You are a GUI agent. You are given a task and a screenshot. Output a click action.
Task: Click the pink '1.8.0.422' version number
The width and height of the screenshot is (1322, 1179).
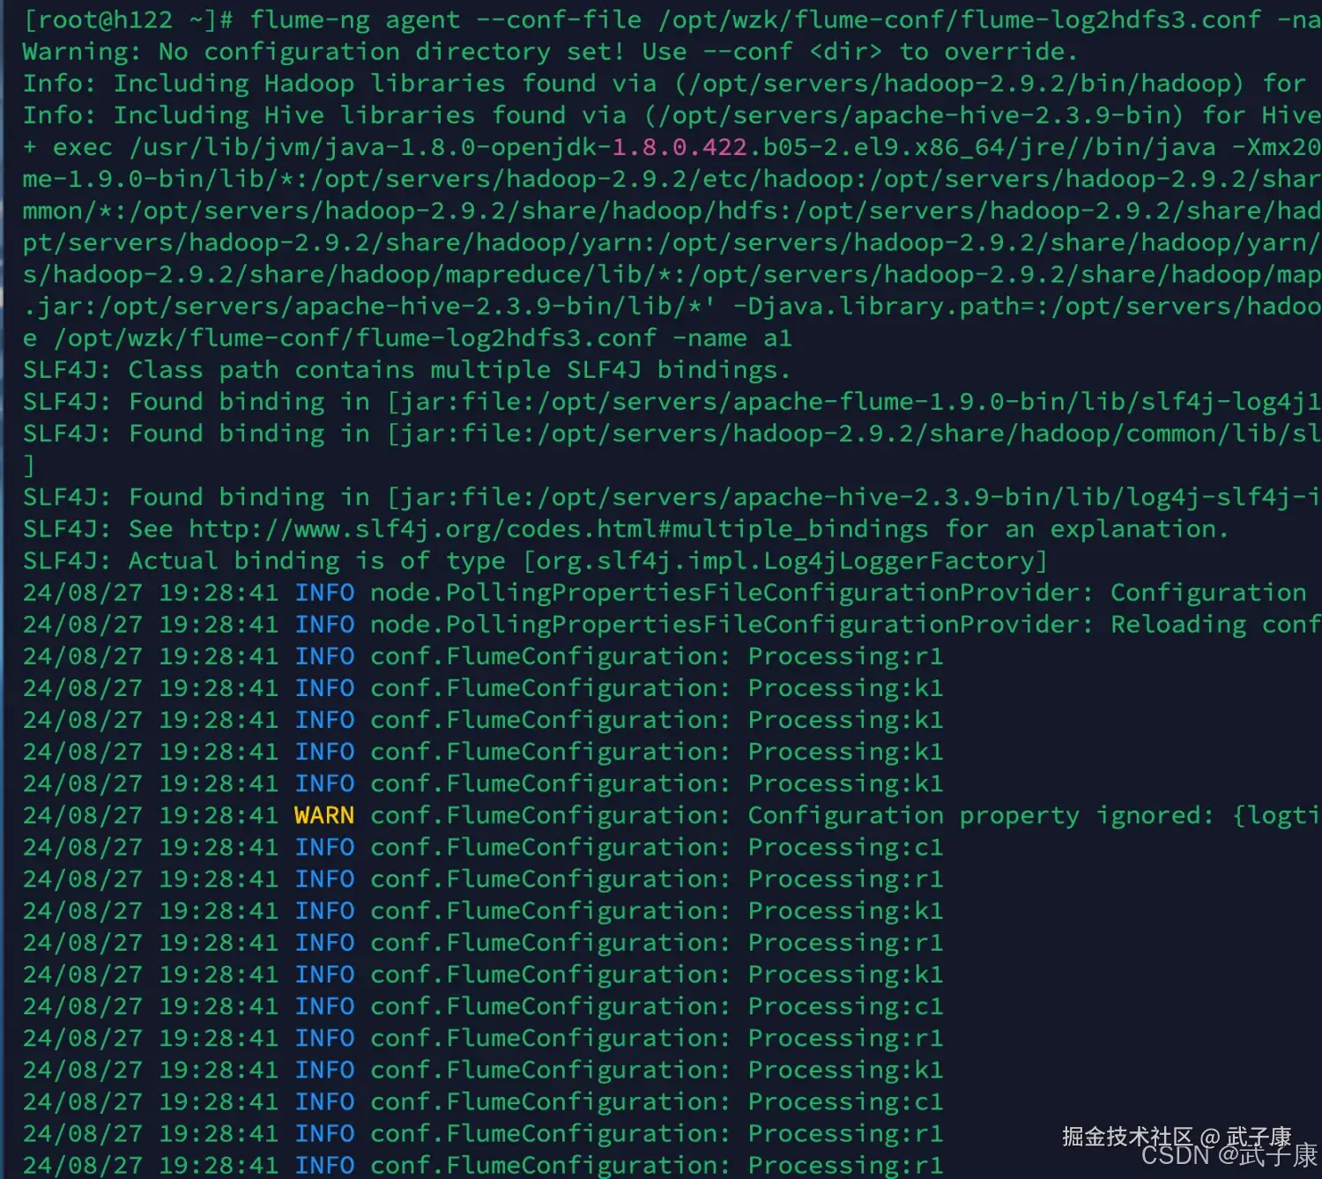click(x=680, y=146)
